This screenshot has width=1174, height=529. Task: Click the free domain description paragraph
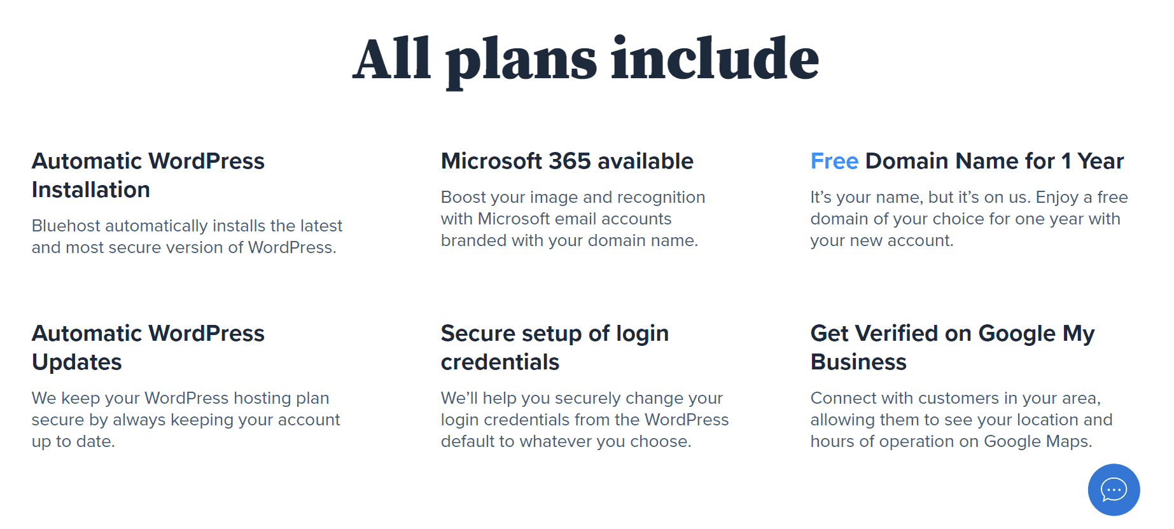tap(968, 219)
